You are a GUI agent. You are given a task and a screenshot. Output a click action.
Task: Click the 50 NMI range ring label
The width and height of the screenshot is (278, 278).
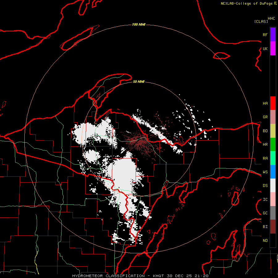(139, 82)
